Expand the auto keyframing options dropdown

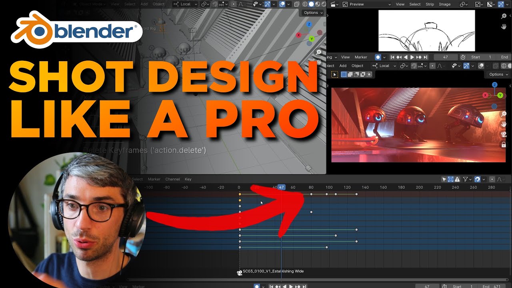point(384,57)
